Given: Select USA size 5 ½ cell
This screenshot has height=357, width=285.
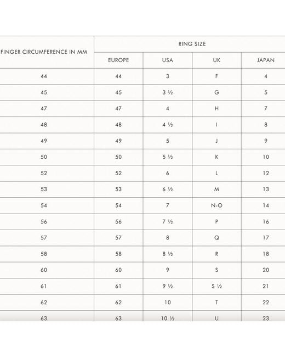Looking at the screenshot, I should (168, 157).
